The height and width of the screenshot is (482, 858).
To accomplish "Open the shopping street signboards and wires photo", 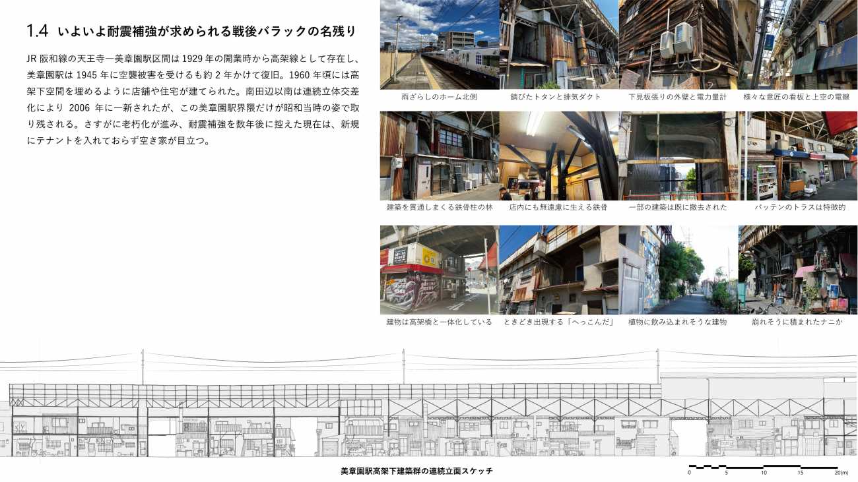I will tap(797, 44).
